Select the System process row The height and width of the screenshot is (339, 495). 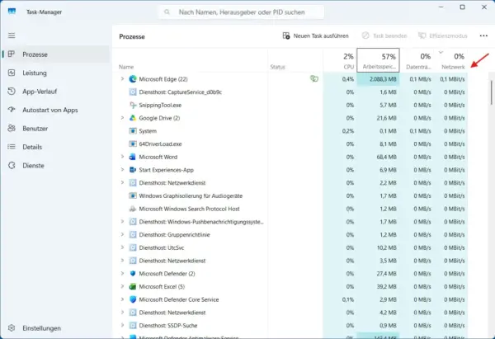[x=290, y=130]
